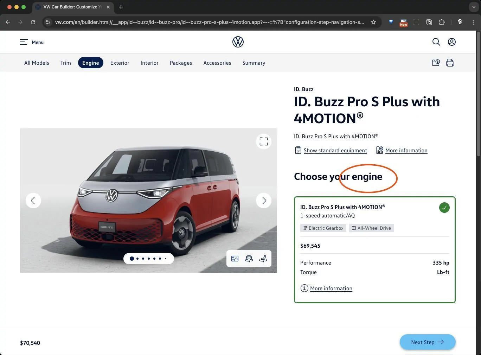Open the site search magnifier
This screenshot has height=355, width=481.
(436, 42)
